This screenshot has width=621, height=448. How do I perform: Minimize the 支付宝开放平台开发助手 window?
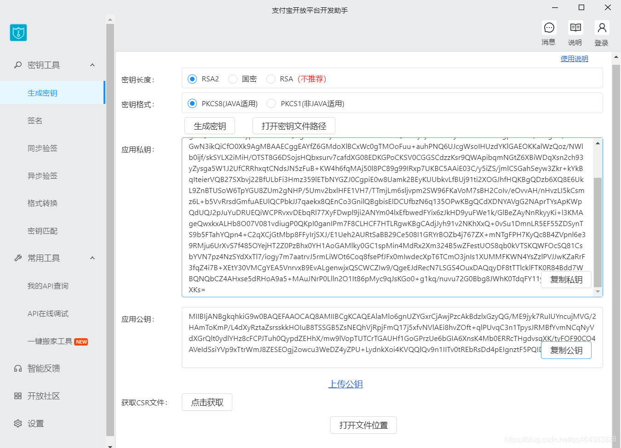555,8
